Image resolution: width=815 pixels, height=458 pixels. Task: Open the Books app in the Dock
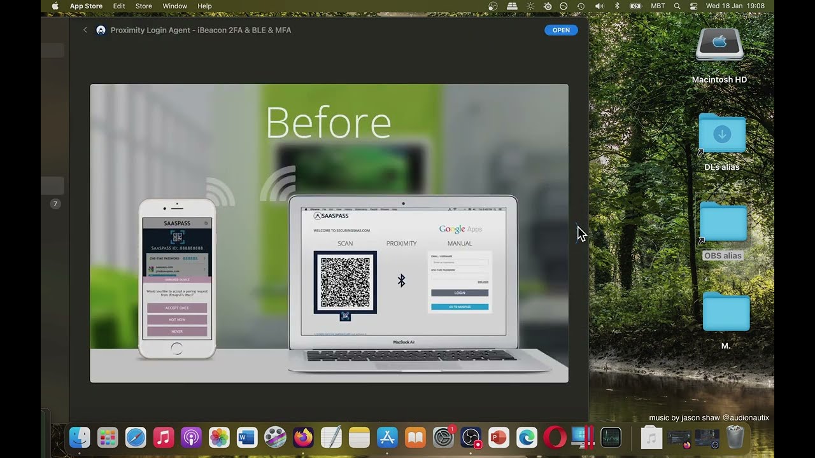(415, 437)
